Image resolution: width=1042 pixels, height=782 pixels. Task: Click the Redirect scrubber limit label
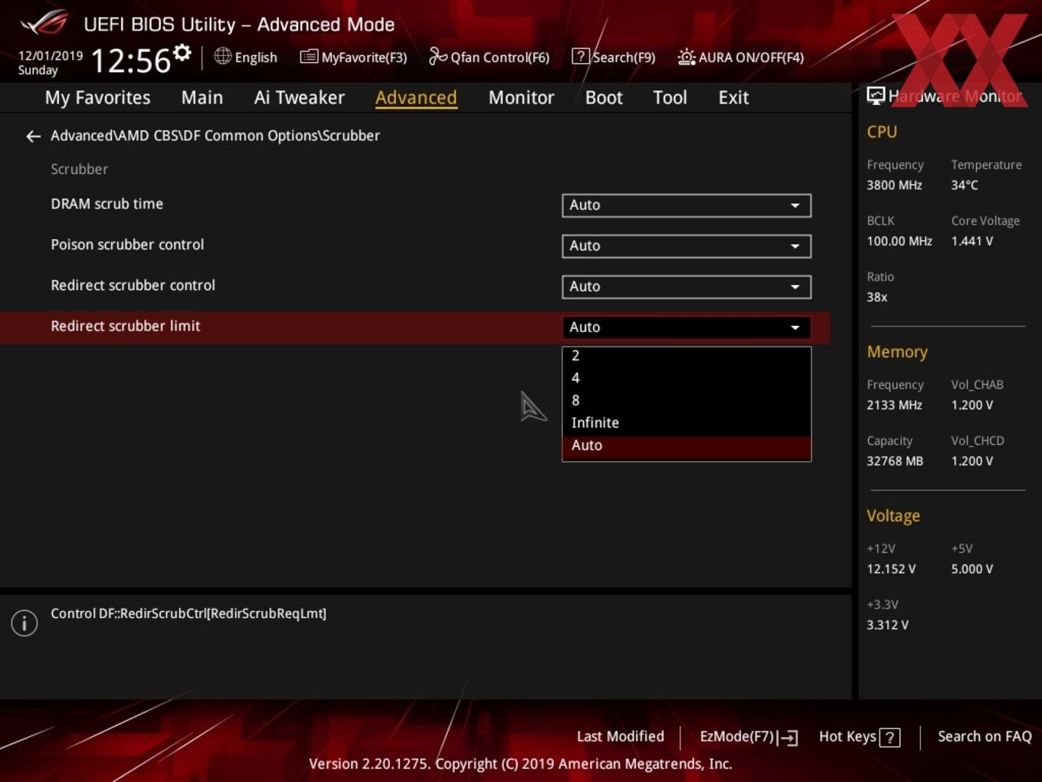coord(125,326)
